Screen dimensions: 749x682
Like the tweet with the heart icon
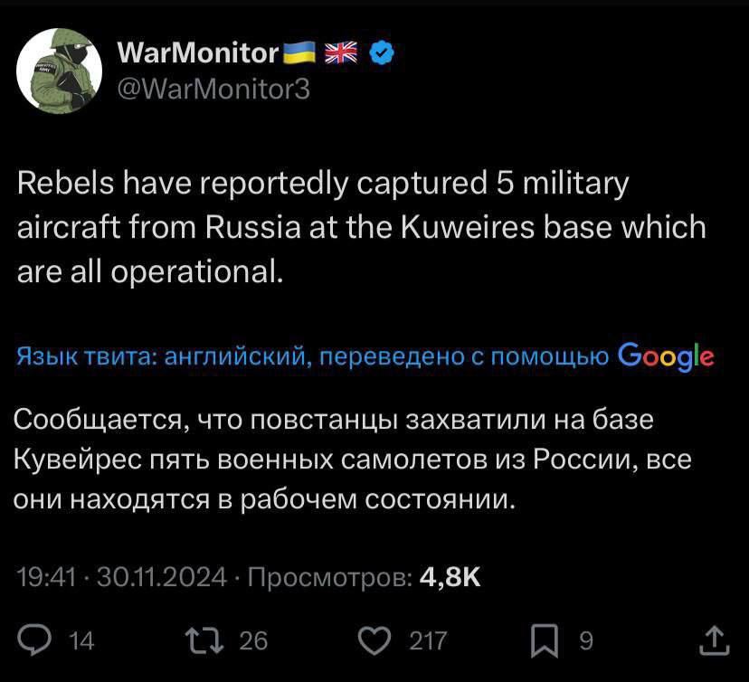373,640
